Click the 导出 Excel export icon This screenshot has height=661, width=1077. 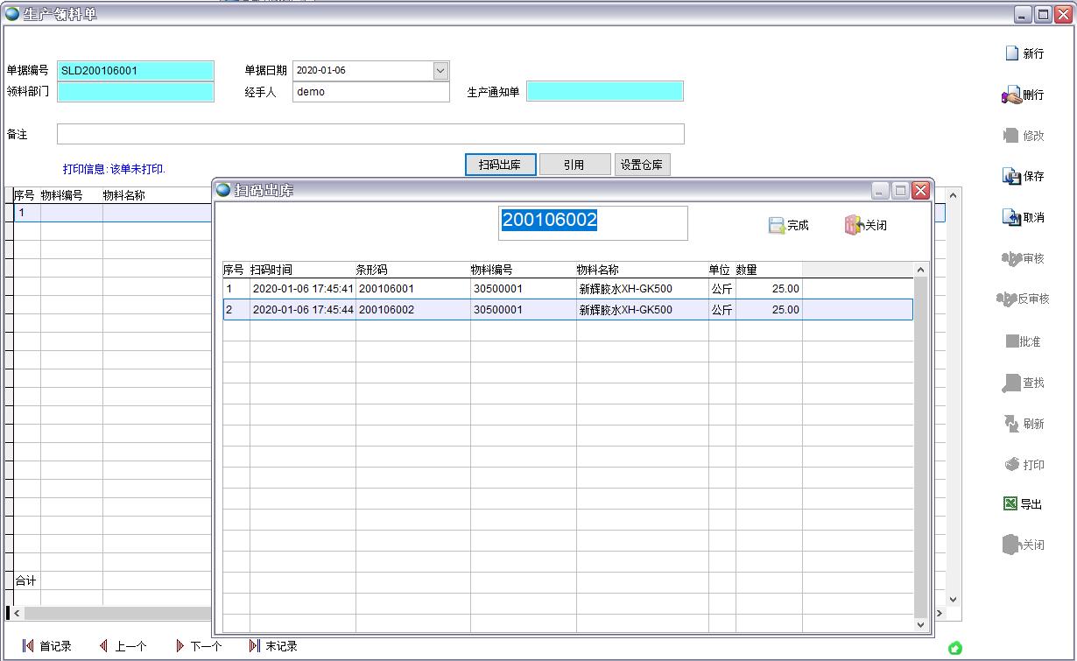[1010, 504]
